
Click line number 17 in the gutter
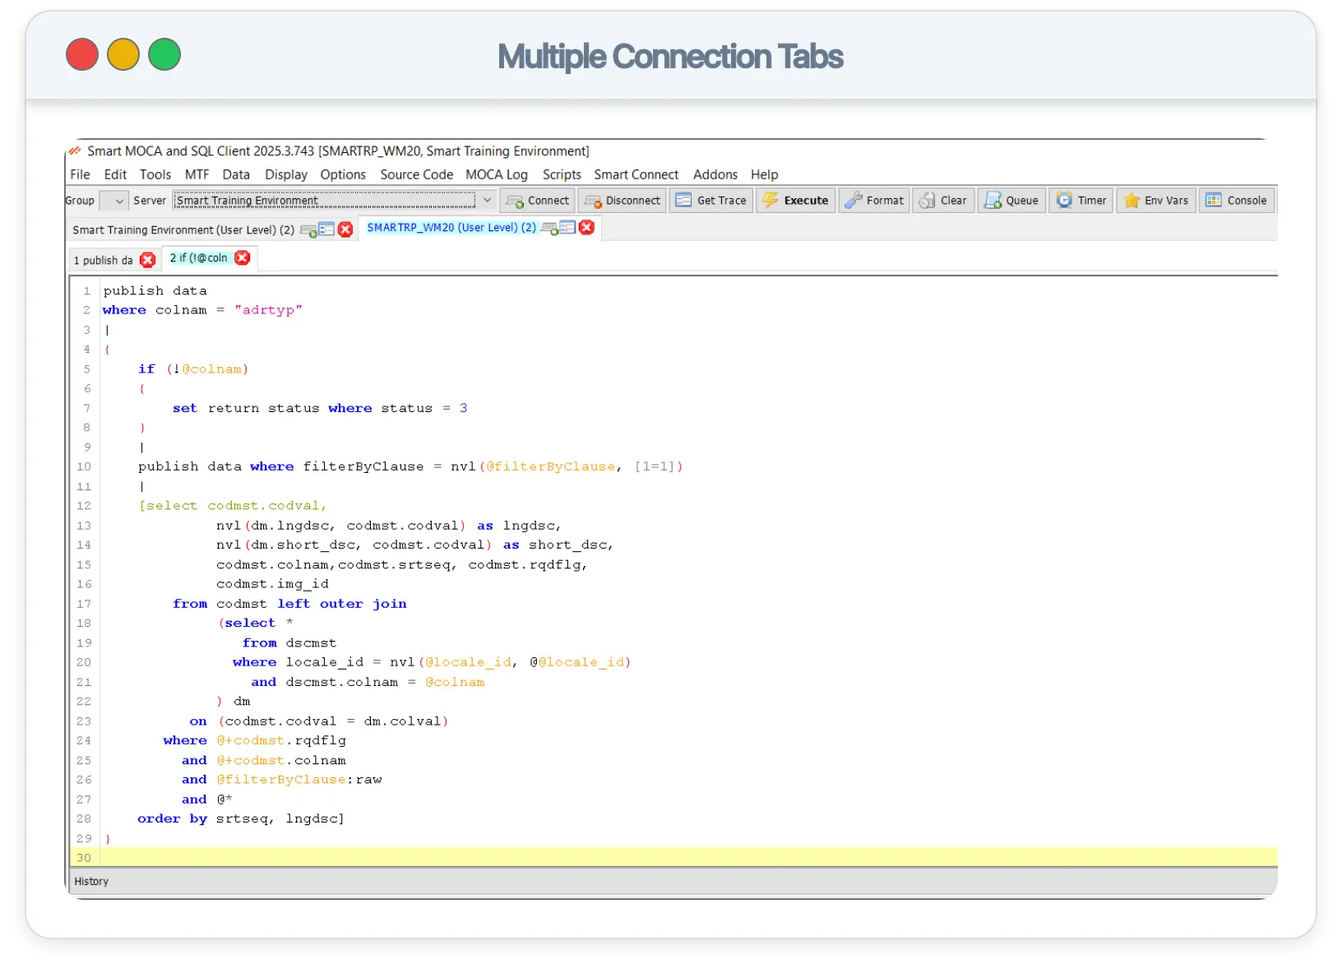click(84, 603)
